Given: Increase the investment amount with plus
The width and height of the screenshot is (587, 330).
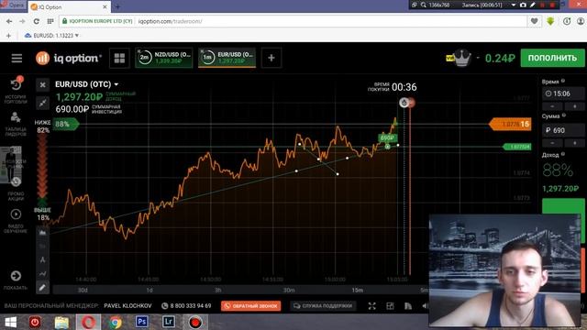Looking at the screenshot, I should tap(575, 143).
